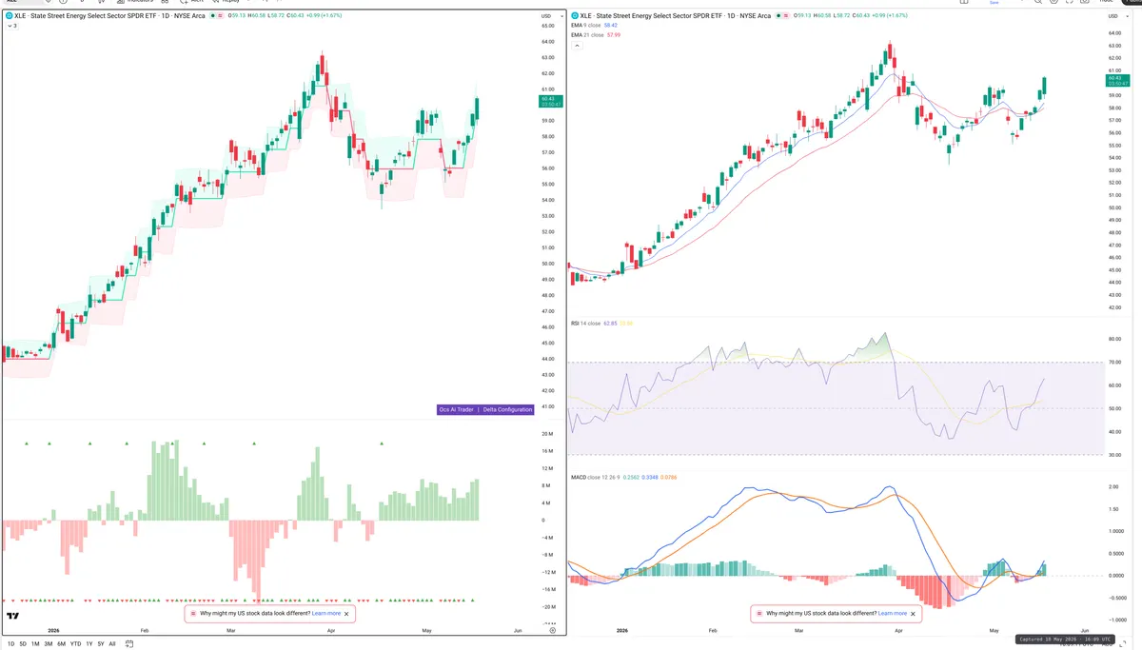Dismiss left chart stock data notice
The width and height of the screenshot is (1142, 650).
(346, 614)
